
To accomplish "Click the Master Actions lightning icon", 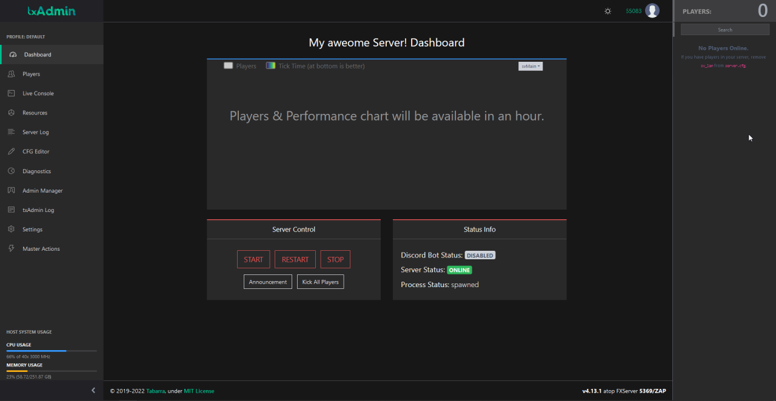I will [11, 248].
